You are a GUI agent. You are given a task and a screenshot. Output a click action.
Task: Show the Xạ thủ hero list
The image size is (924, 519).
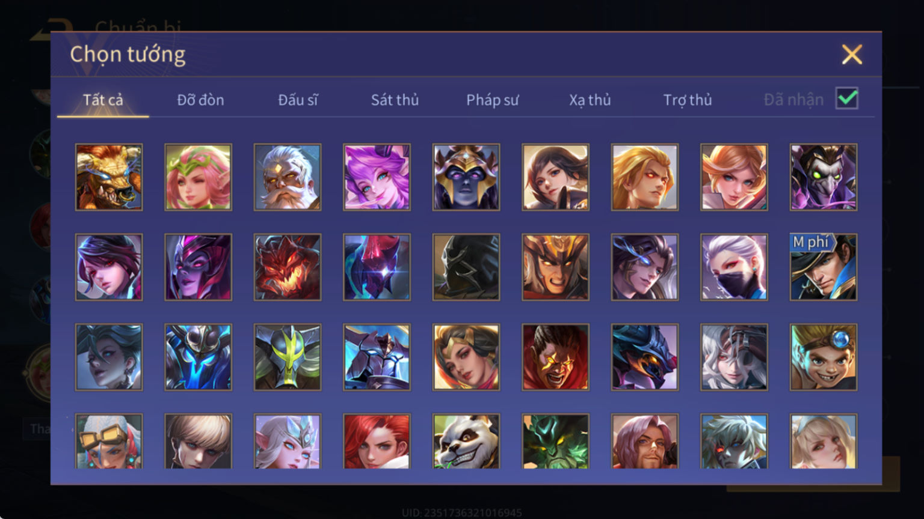[590, 100]
